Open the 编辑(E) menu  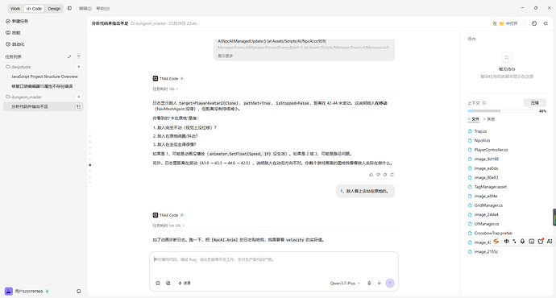pos(85,9)
